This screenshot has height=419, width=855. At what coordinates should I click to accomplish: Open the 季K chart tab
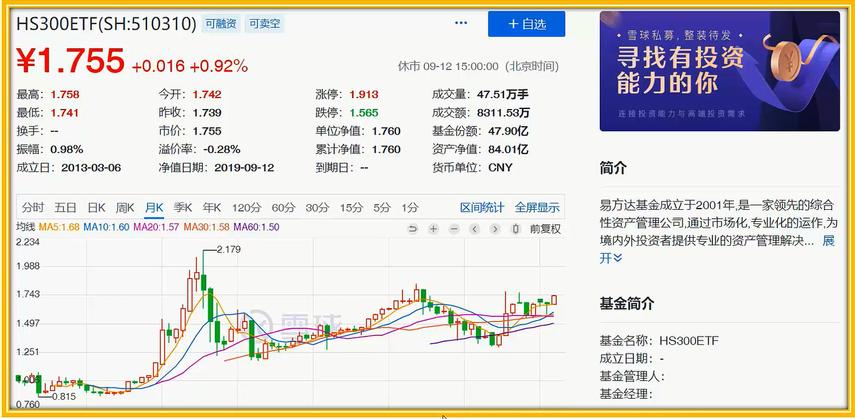pyautogui.click(x=182, y=207)
